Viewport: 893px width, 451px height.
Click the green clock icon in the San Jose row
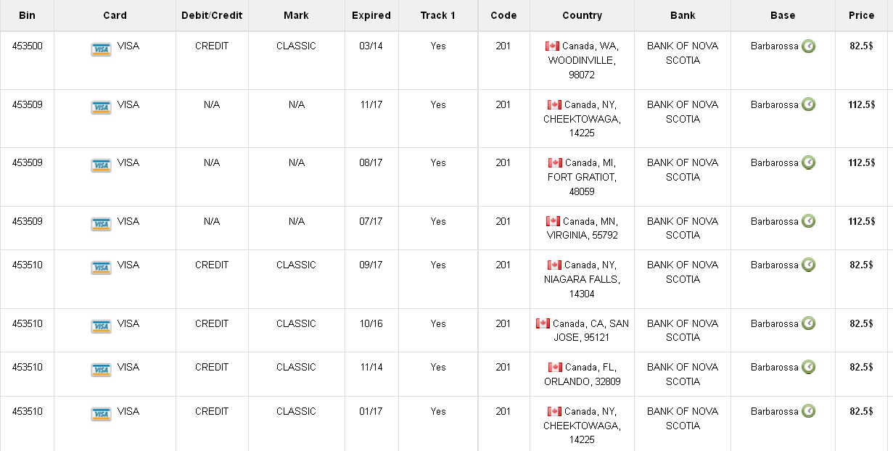tap(808, 323)
